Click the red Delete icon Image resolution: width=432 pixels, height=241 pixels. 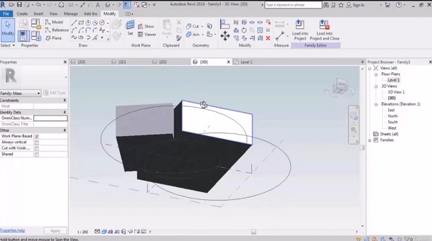point(268,38)
